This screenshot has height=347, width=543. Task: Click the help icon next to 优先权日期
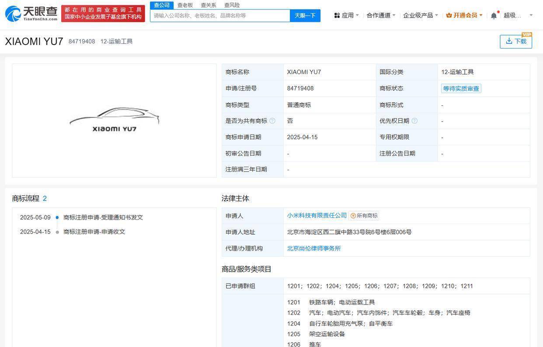(414, 121)
